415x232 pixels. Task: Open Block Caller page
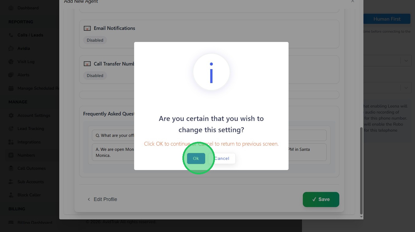(29, 195)
